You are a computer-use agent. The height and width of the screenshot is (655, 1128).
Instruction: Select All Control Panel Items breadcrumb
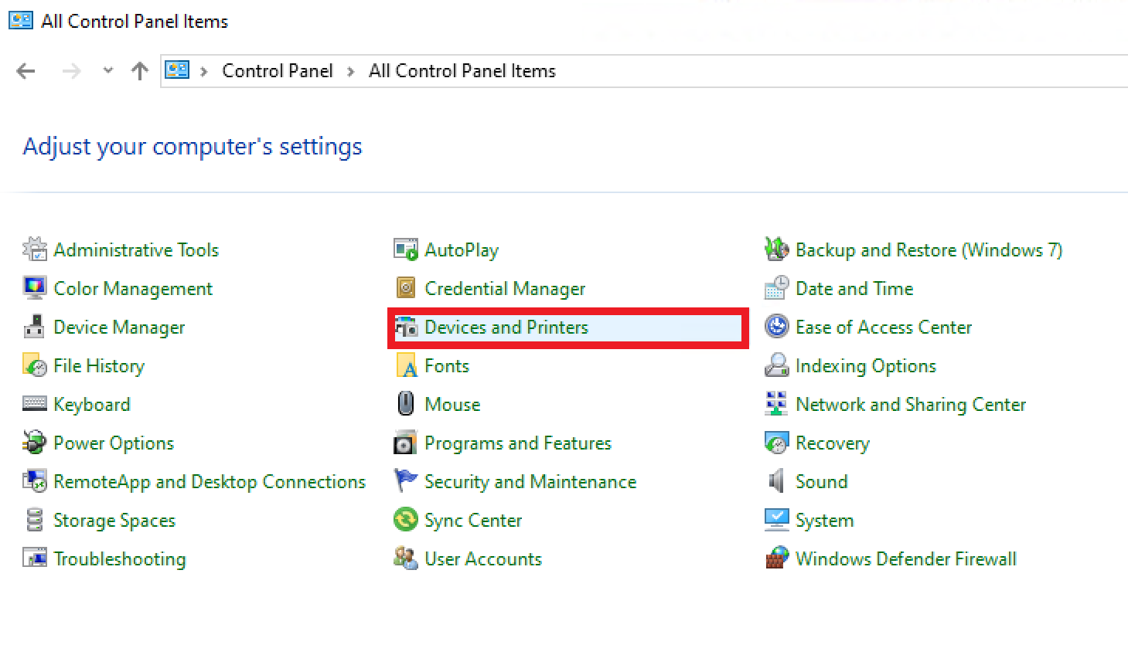(462, 71)
